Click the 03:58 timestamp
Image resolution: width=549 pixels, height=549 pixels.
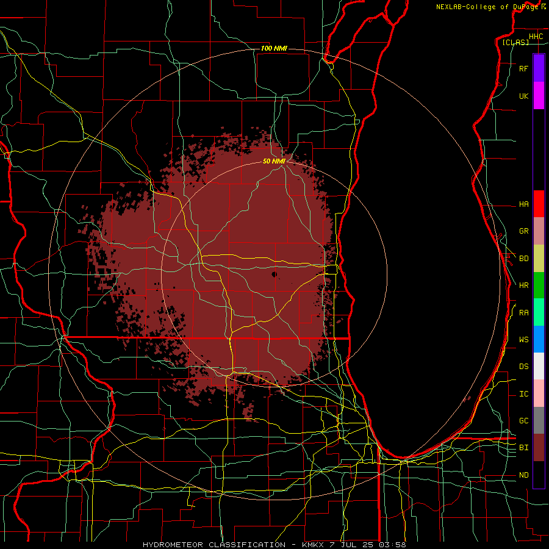(392, 545)
